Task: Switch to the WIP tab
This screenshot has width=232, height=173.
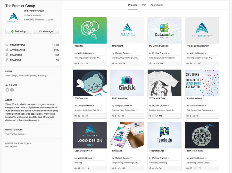Action: click(144, 5)
